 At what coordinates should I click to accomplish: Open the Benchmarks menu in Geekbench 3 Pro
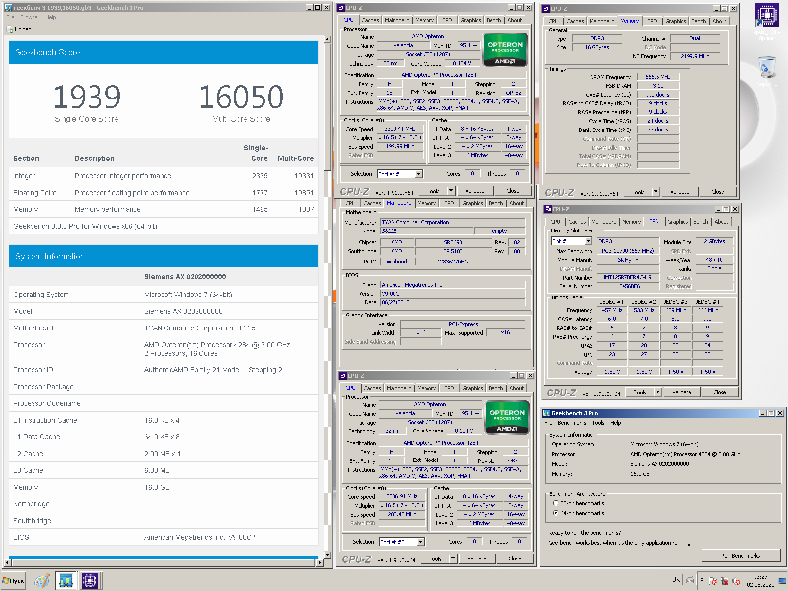pos(572,423)
